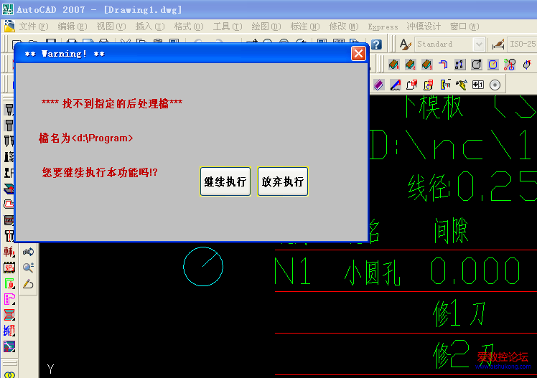Click the lightning bolt with A icon

(x=462, y=85)
